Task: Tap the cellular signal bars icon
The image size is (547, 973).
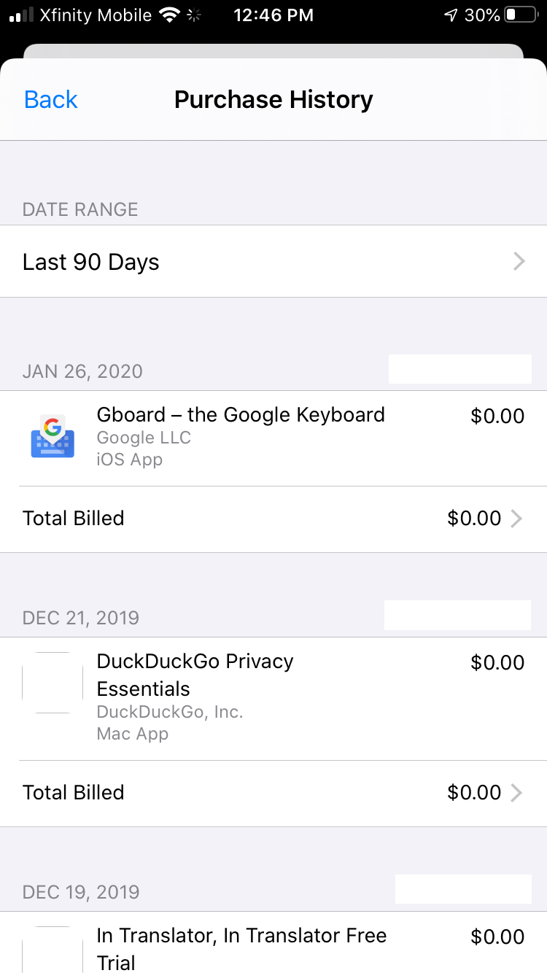Action: point(22,15)
